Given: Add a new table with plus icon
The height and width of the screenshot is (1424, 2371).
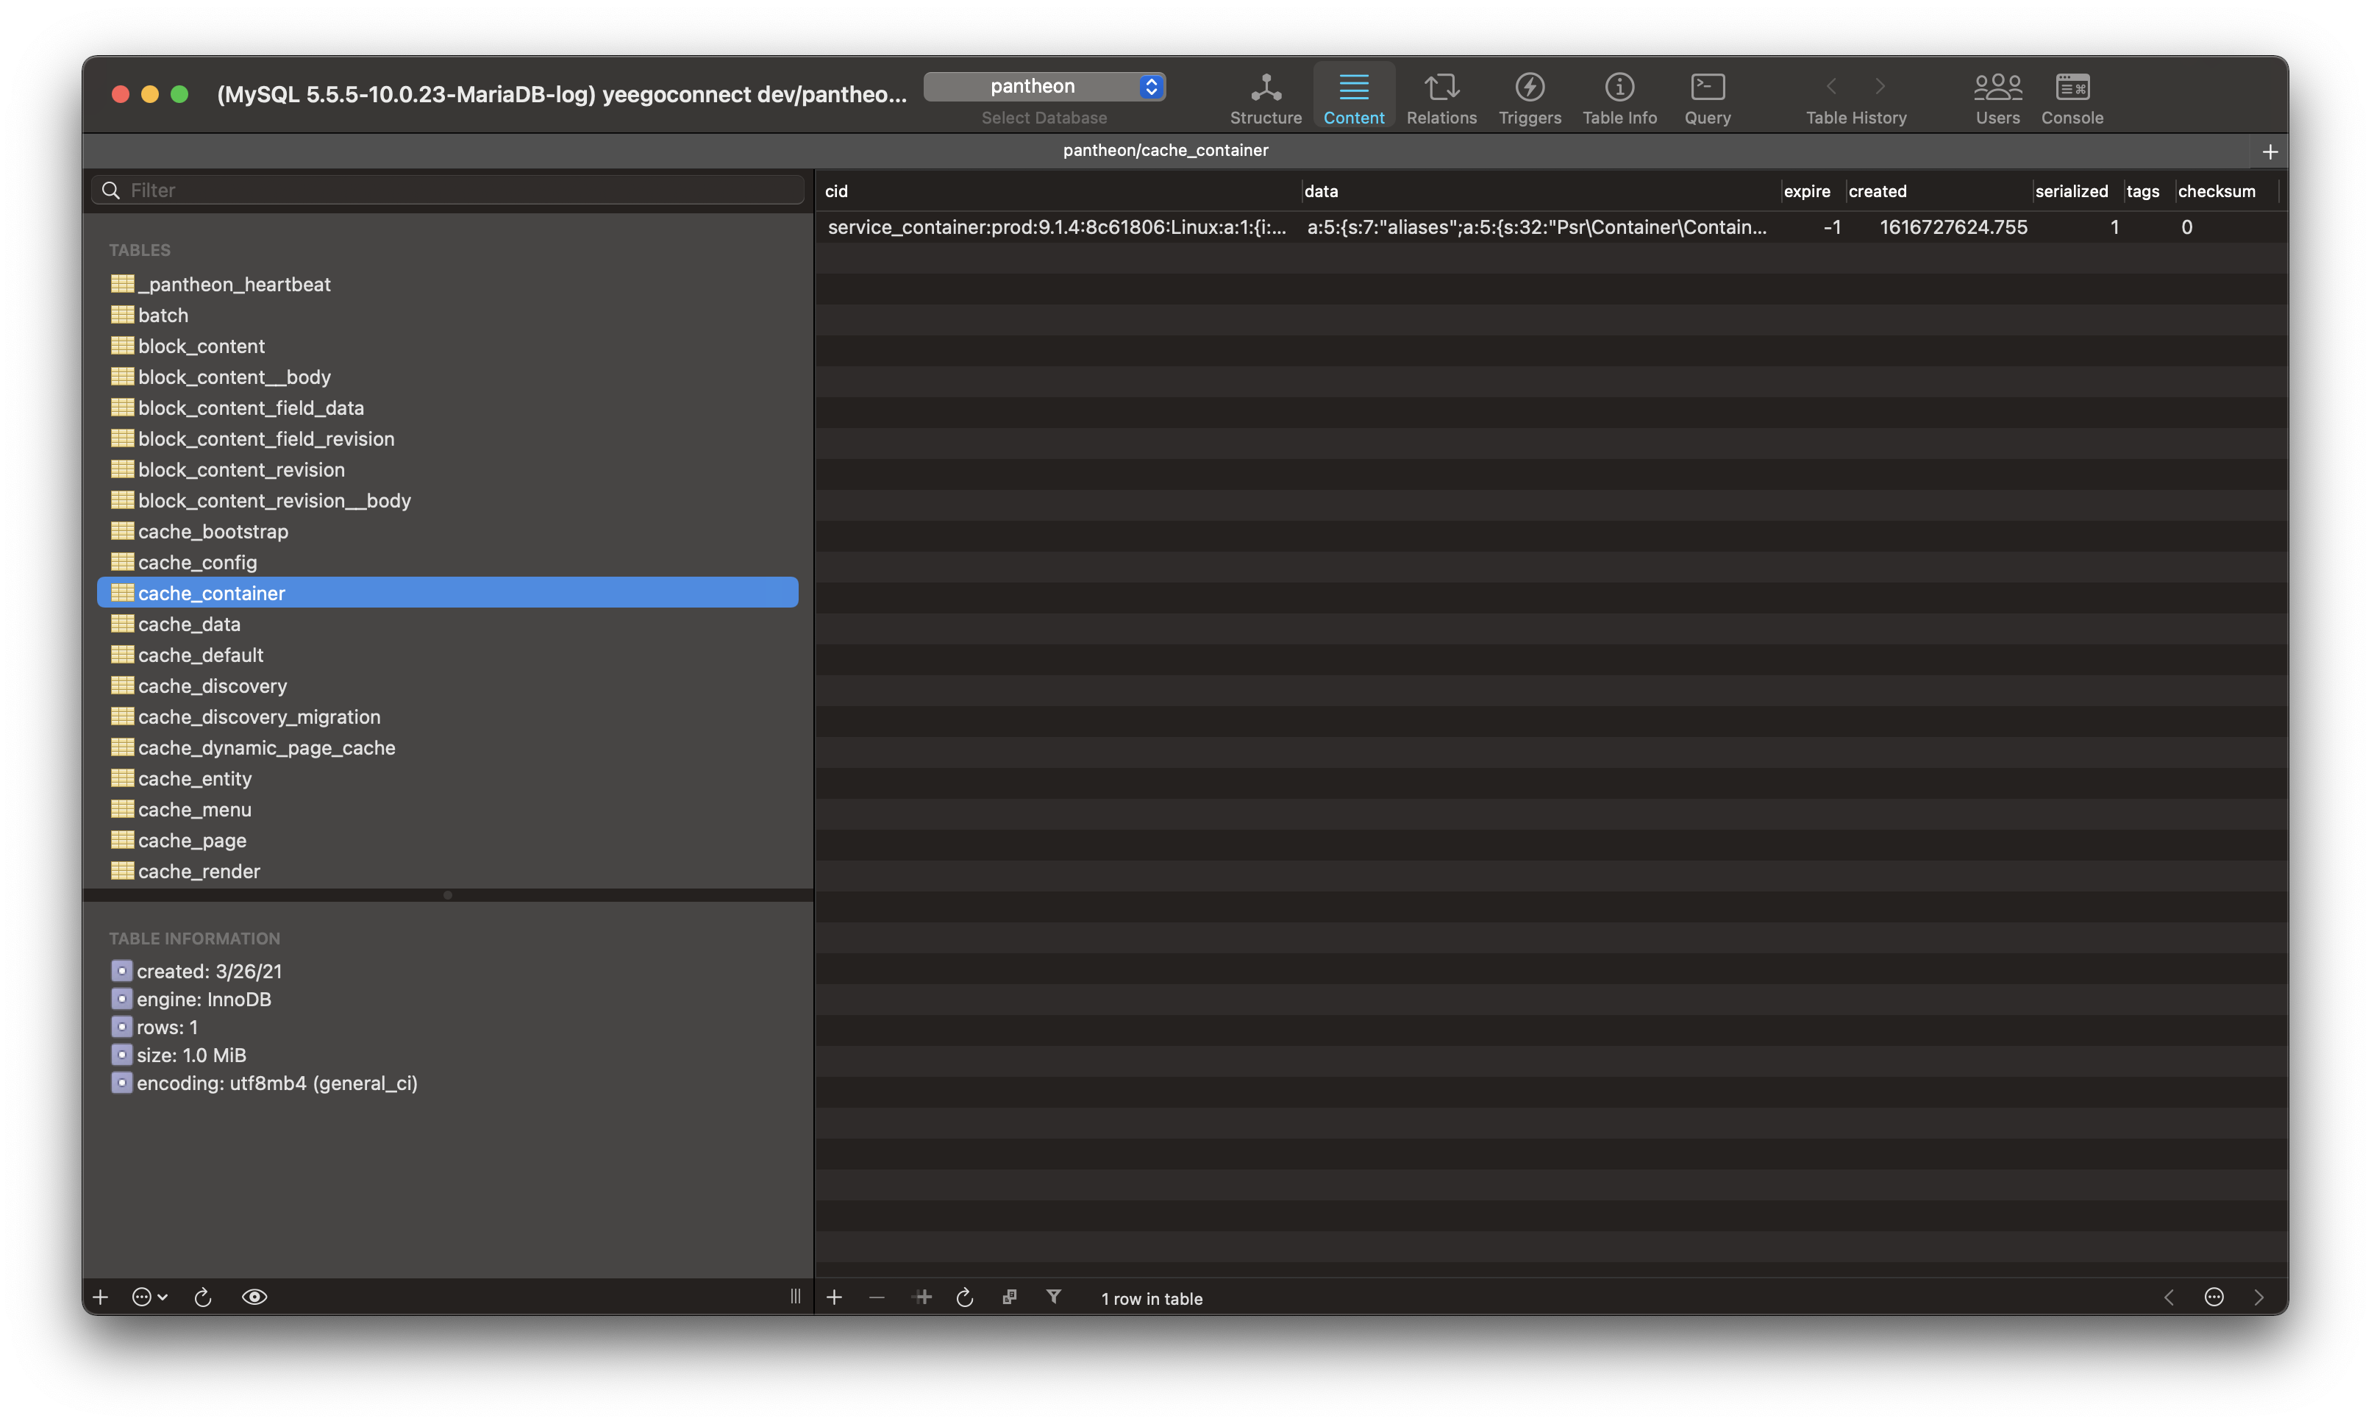Looking at the screenshot, I should [100, 1296].
